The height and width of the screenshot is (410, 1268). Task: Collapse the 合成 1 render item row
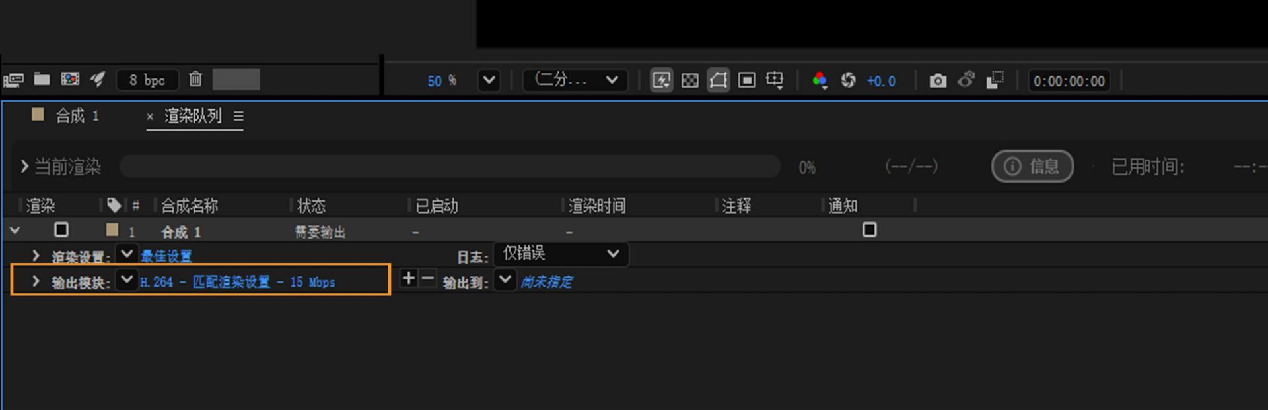click(x=15, y=231)
